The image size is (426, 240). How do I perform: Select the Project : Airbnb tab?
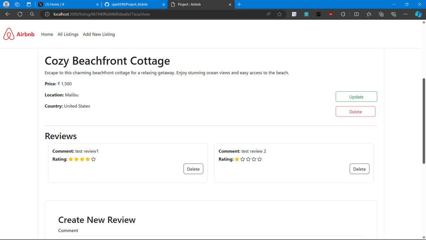point(201,4)
